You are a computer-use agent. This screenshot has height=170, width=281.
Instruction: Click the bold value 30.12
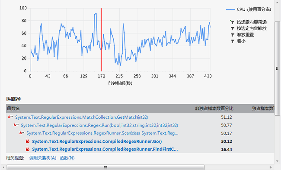(227, 141)
